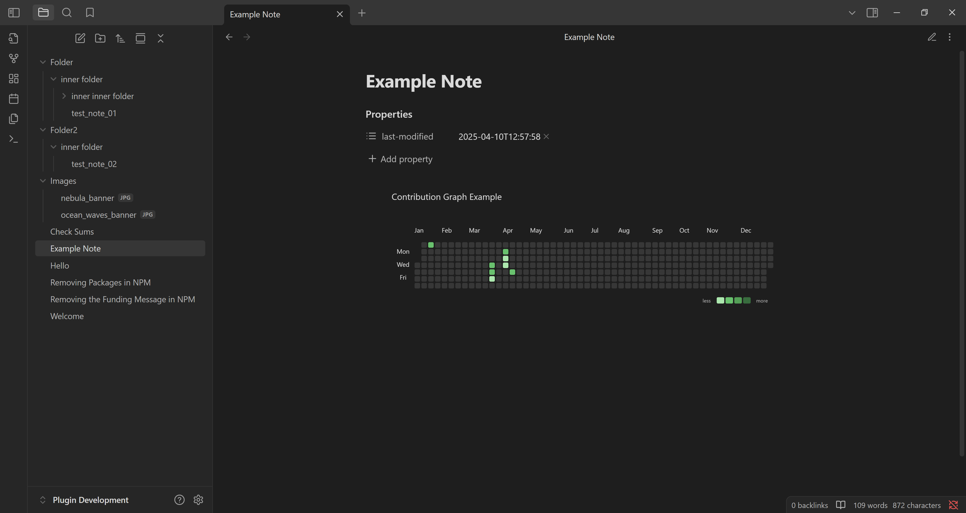The height and width of the screenshot is (513, 966).
Task: Open the daily note calendar icon
Action: click(14, 99)
